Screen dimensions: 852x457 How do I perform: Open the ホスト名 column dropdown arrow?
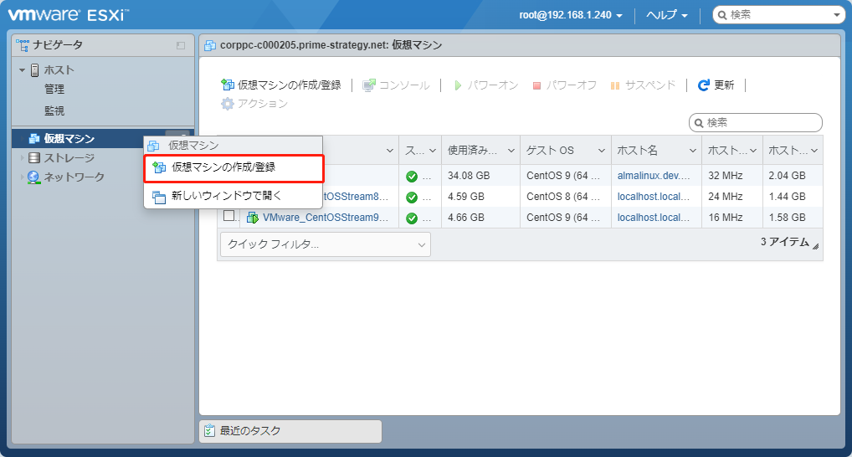(x=692, y=151)
